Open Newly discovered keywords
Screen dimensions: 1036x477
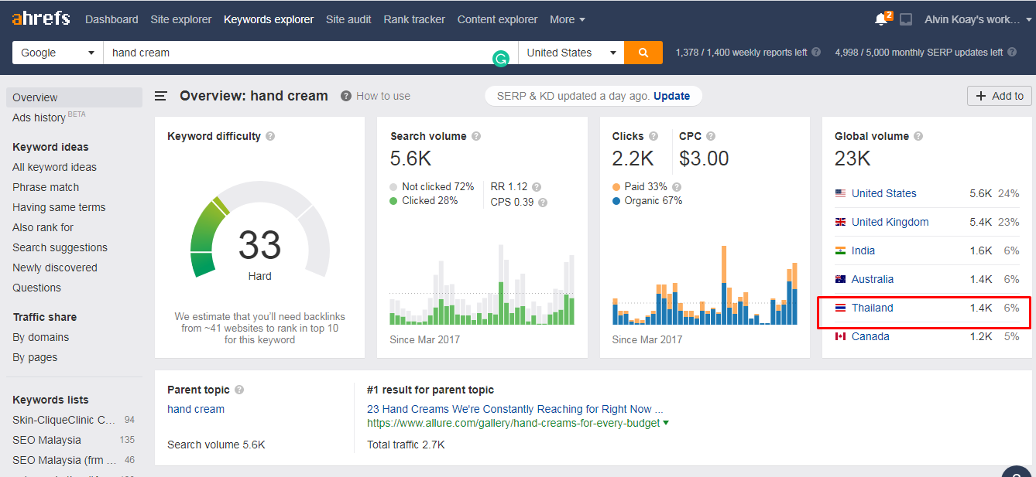55,267
